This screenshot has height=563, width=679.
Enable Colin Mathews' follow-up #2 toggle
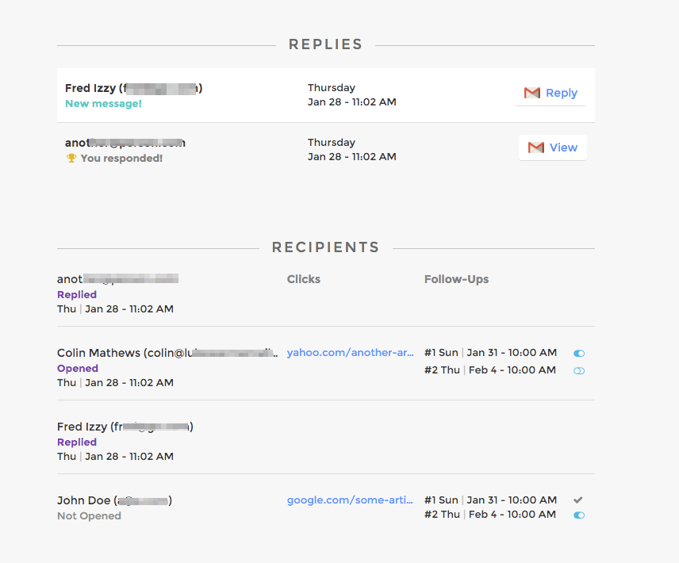tap(579, 370)
